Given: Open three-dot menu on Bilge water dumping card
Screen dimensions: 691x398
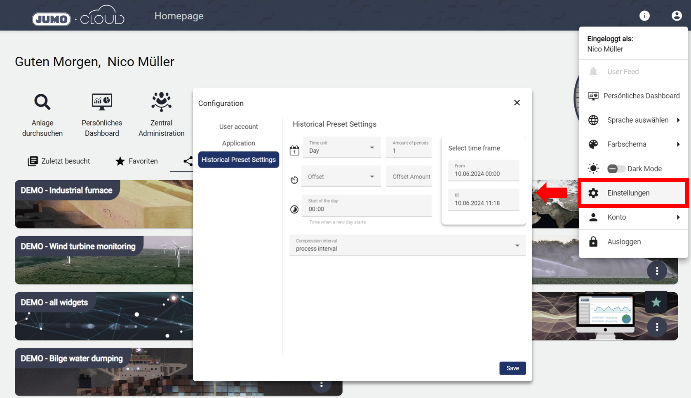Looking at the screenshot, I should pos(322,385).
